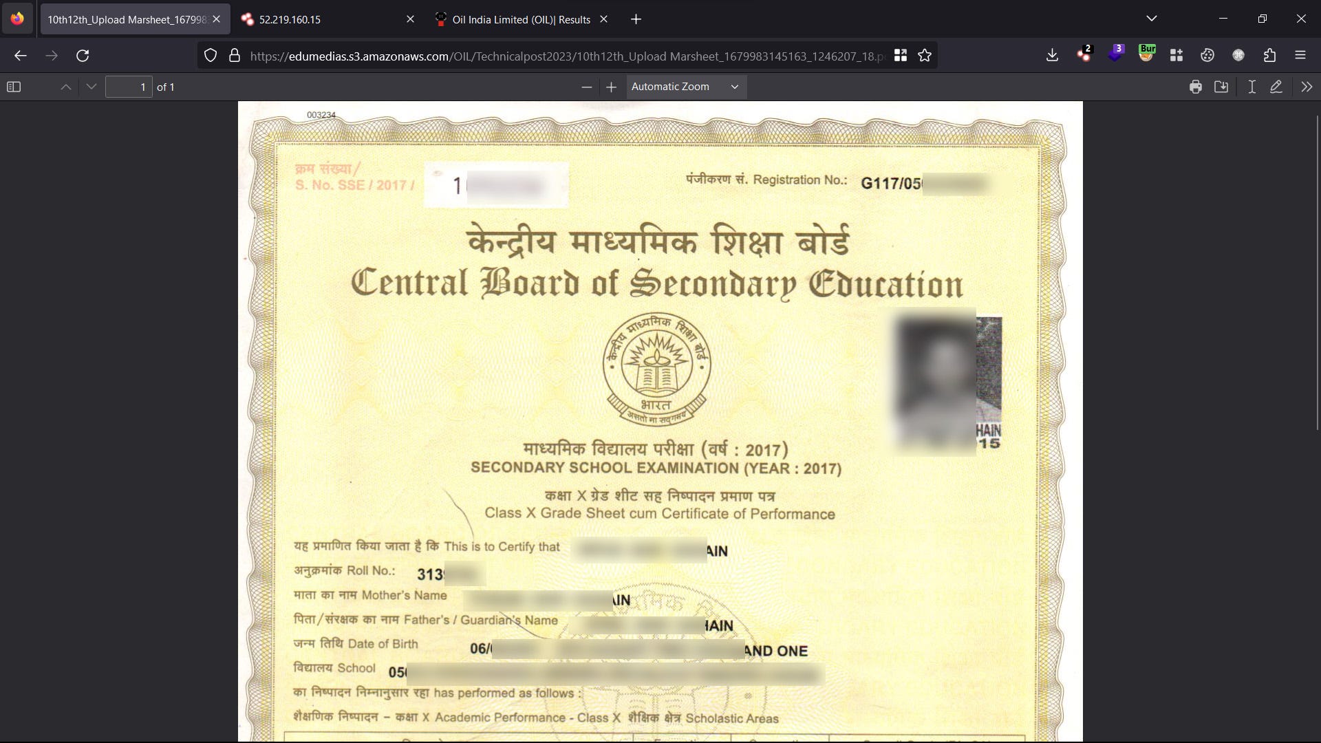1321x743 pixels.
Task: Open purple extension with badge 3
Action: [x=1115, y=54]
